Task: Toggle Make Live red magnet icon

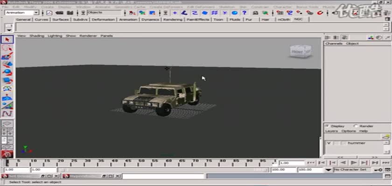Action: point(320,13)
